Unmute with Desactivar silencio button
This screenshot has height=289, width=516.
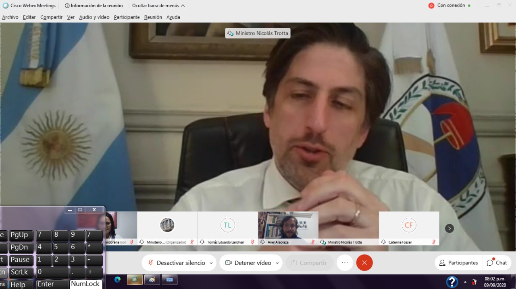[x=177, y=263]
